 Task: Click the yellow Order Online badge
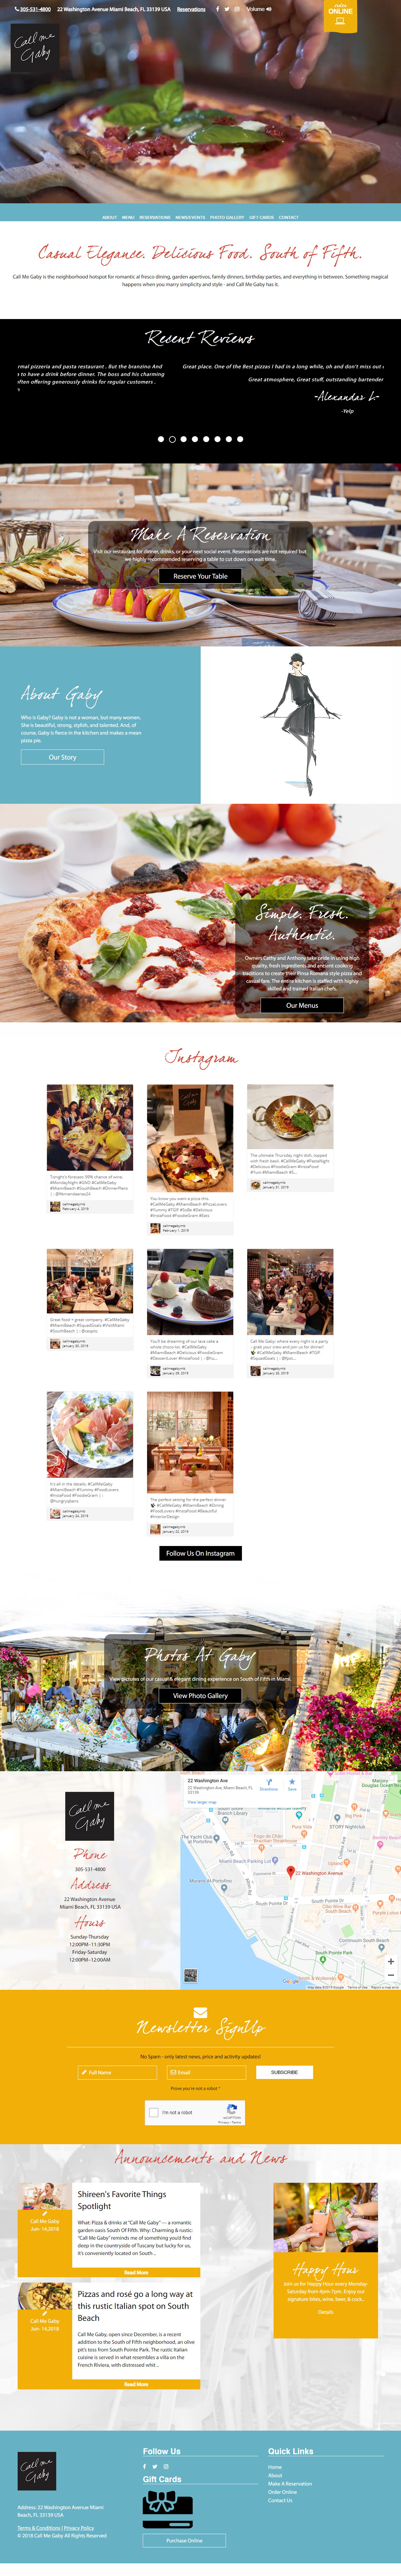[340, 15]
